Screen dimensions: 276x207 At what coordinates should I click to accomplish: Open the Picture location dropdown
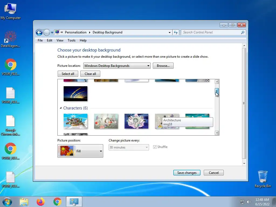coord(117,66)
